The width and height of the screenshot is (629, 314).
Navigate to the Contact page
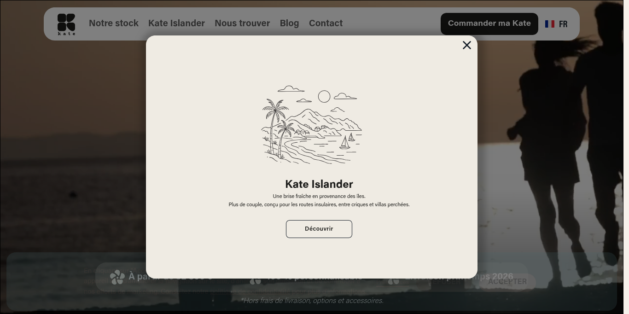pos(326,23)
